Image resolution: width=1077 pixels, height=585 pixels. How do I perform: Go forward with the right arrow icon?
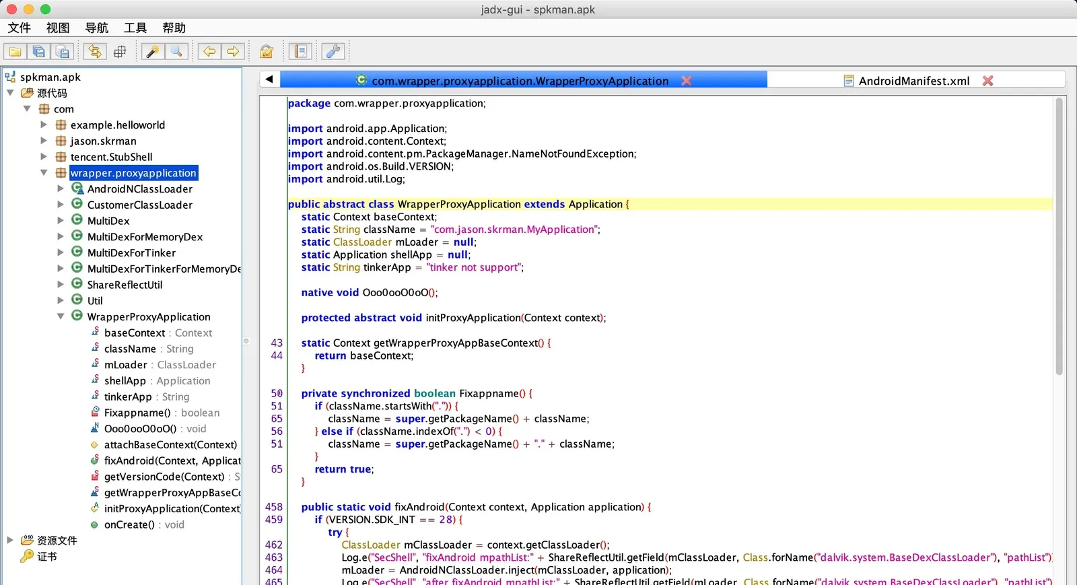(x=233, y=52)
